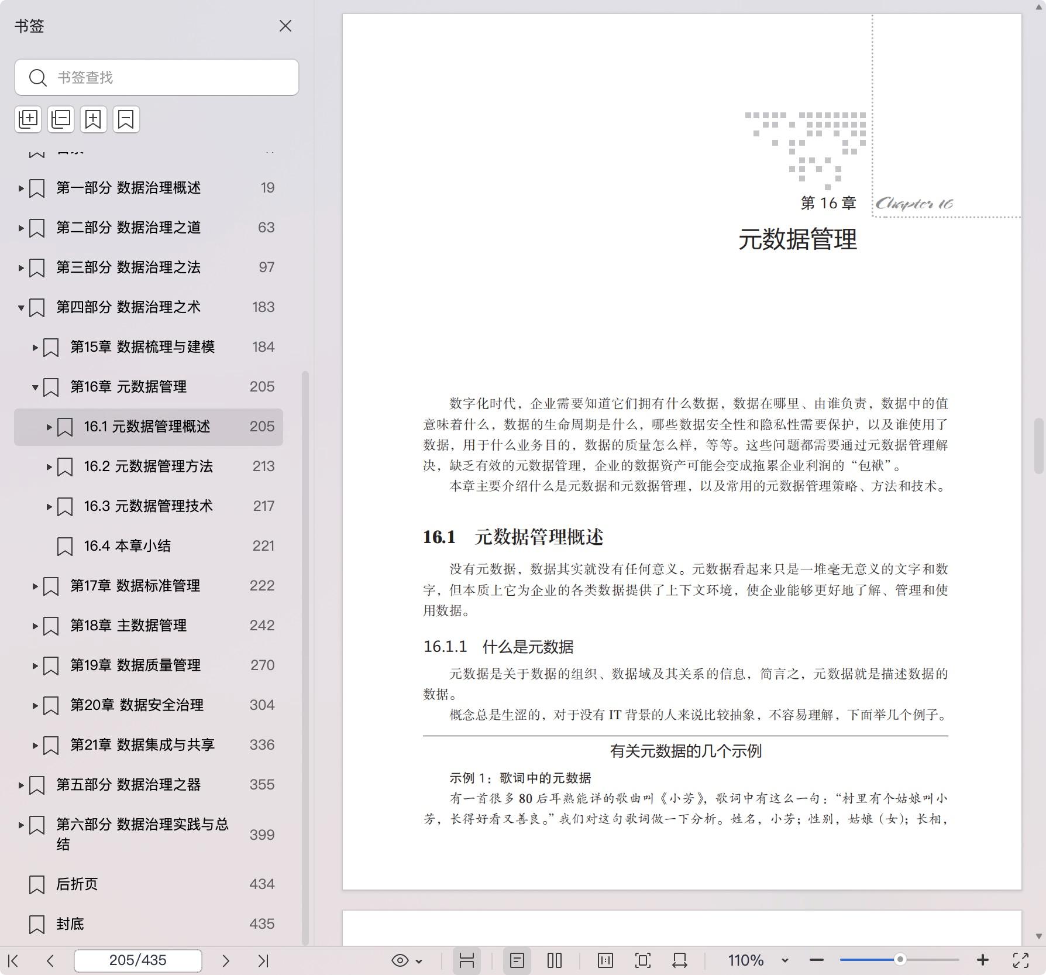The image size is (1046, 975).
Task: Click bookmark icon beside 第17章 数据标准管理
Action: click(x=51, y=586)
